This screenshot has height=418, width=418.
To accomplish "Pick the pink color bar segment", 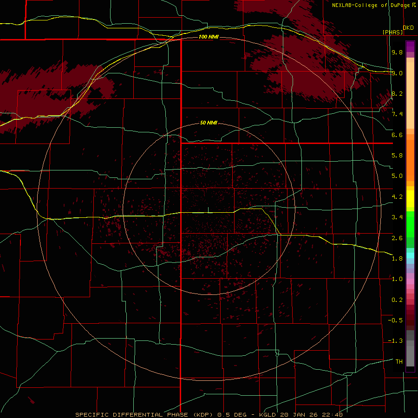I will [410, 281].
